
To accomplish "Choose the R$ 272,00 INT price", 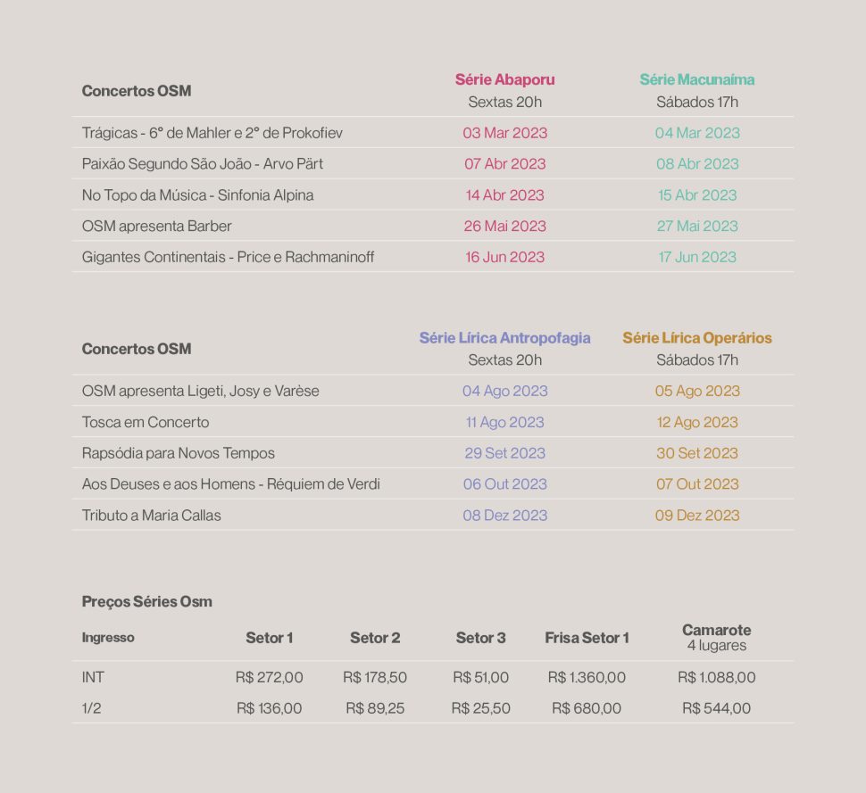I will [x=269, y=677].
